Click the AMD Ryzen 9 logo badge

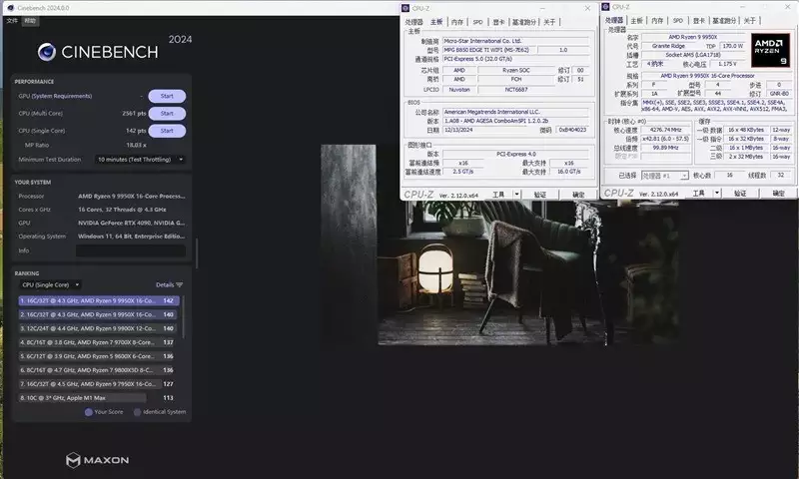[770, 50]
